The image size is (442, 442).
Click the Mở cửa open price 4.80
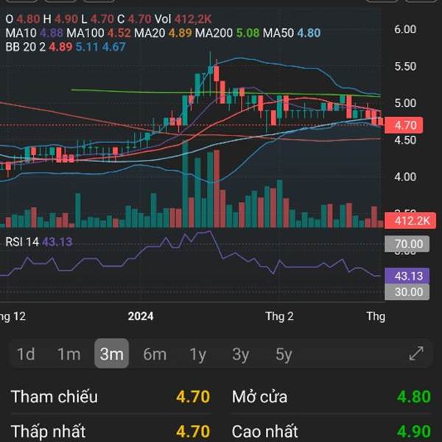414,396
